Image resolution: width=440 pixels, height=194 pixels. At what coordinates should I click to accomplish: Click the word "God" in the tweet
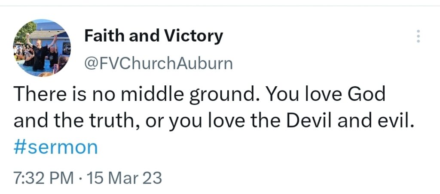pos(367,94)
